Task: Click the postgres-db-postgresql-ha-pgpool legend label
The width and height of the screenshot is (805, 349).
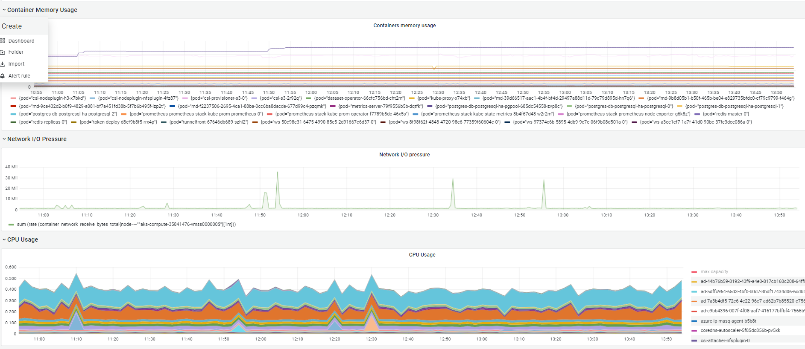Action: pos(499,106)
